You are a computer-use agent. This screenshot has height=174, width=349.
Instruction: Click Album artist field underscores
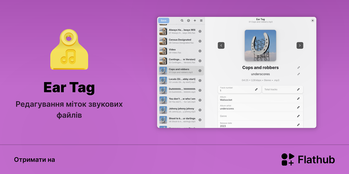(261, 107)
